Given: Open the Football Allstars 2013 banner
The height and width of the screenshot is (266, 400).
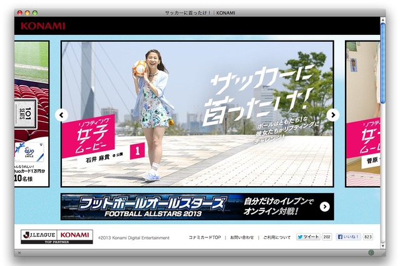Looking at the screenshot, I should [197, 207].
